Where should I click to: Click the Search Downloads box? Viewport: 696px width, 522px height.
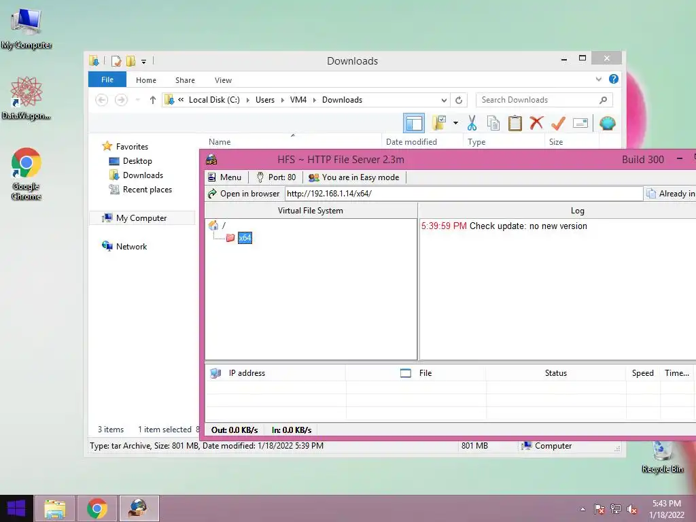pos(544,100)
